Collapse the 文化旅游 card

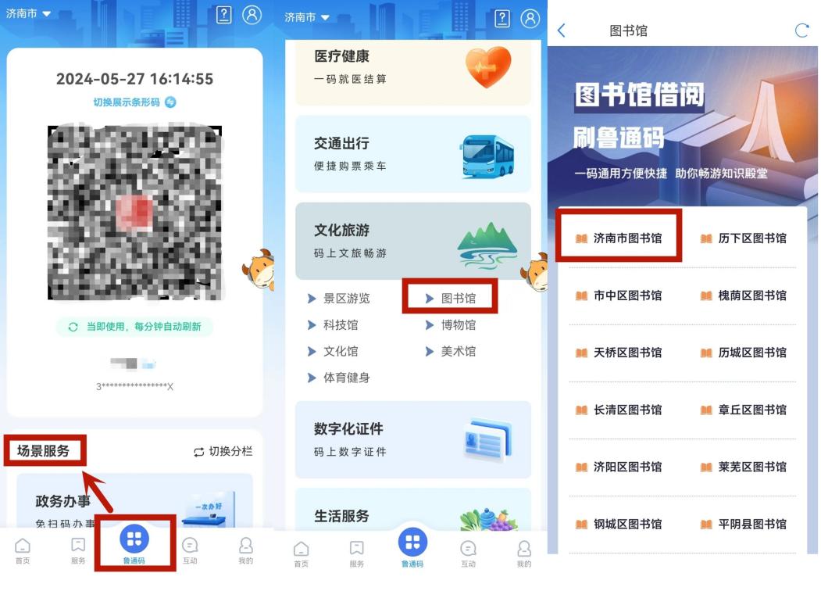pyautogui.click(x=413, y=241)
